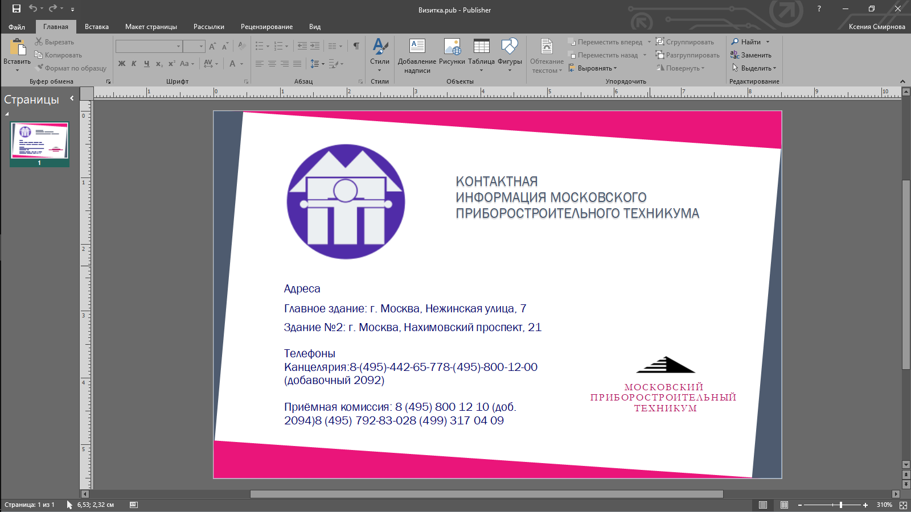
Task: Click Повернуть rotate button
Action: tap(680, 68)
